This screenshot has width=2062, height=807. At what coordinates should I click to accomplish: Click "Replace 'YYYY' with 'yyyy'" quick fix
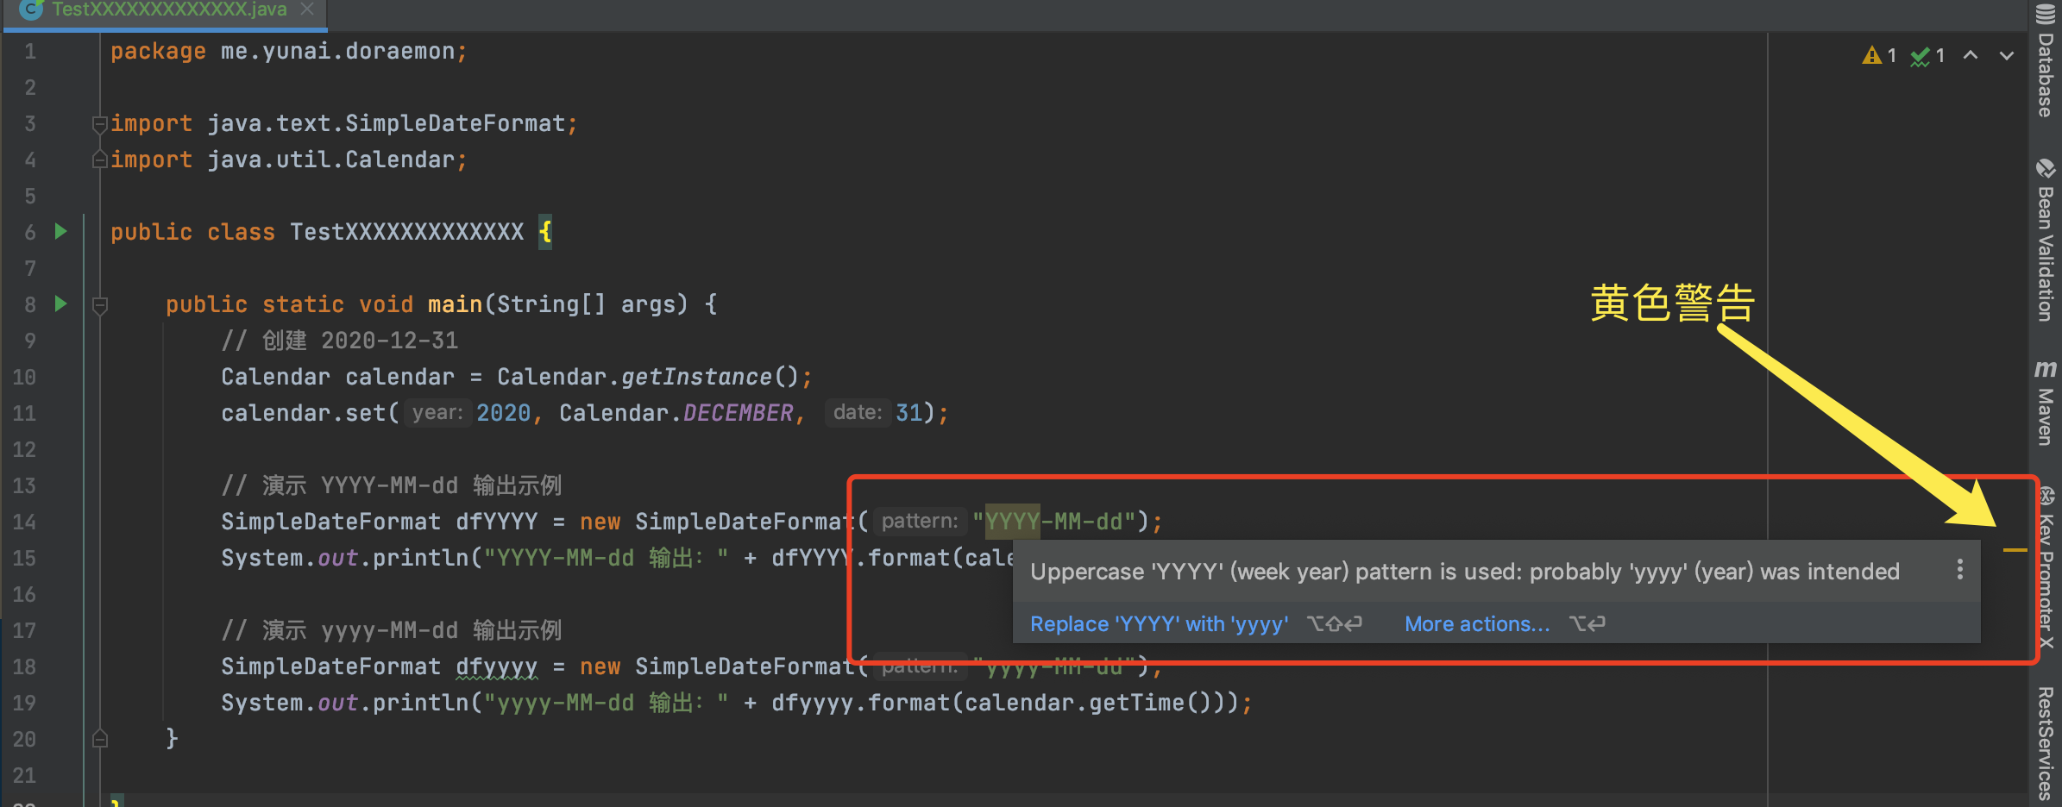coord(1159,623)
